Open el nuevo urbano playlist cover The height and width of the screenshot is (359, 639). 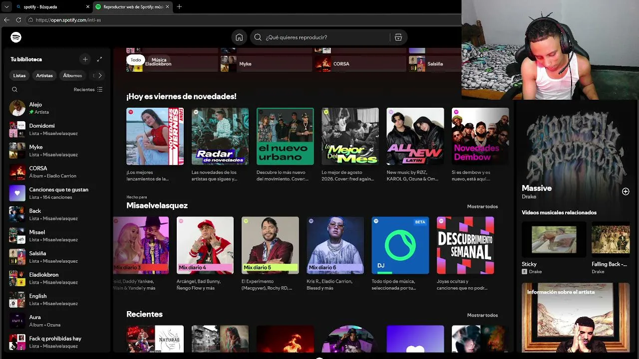click(285, 136)
